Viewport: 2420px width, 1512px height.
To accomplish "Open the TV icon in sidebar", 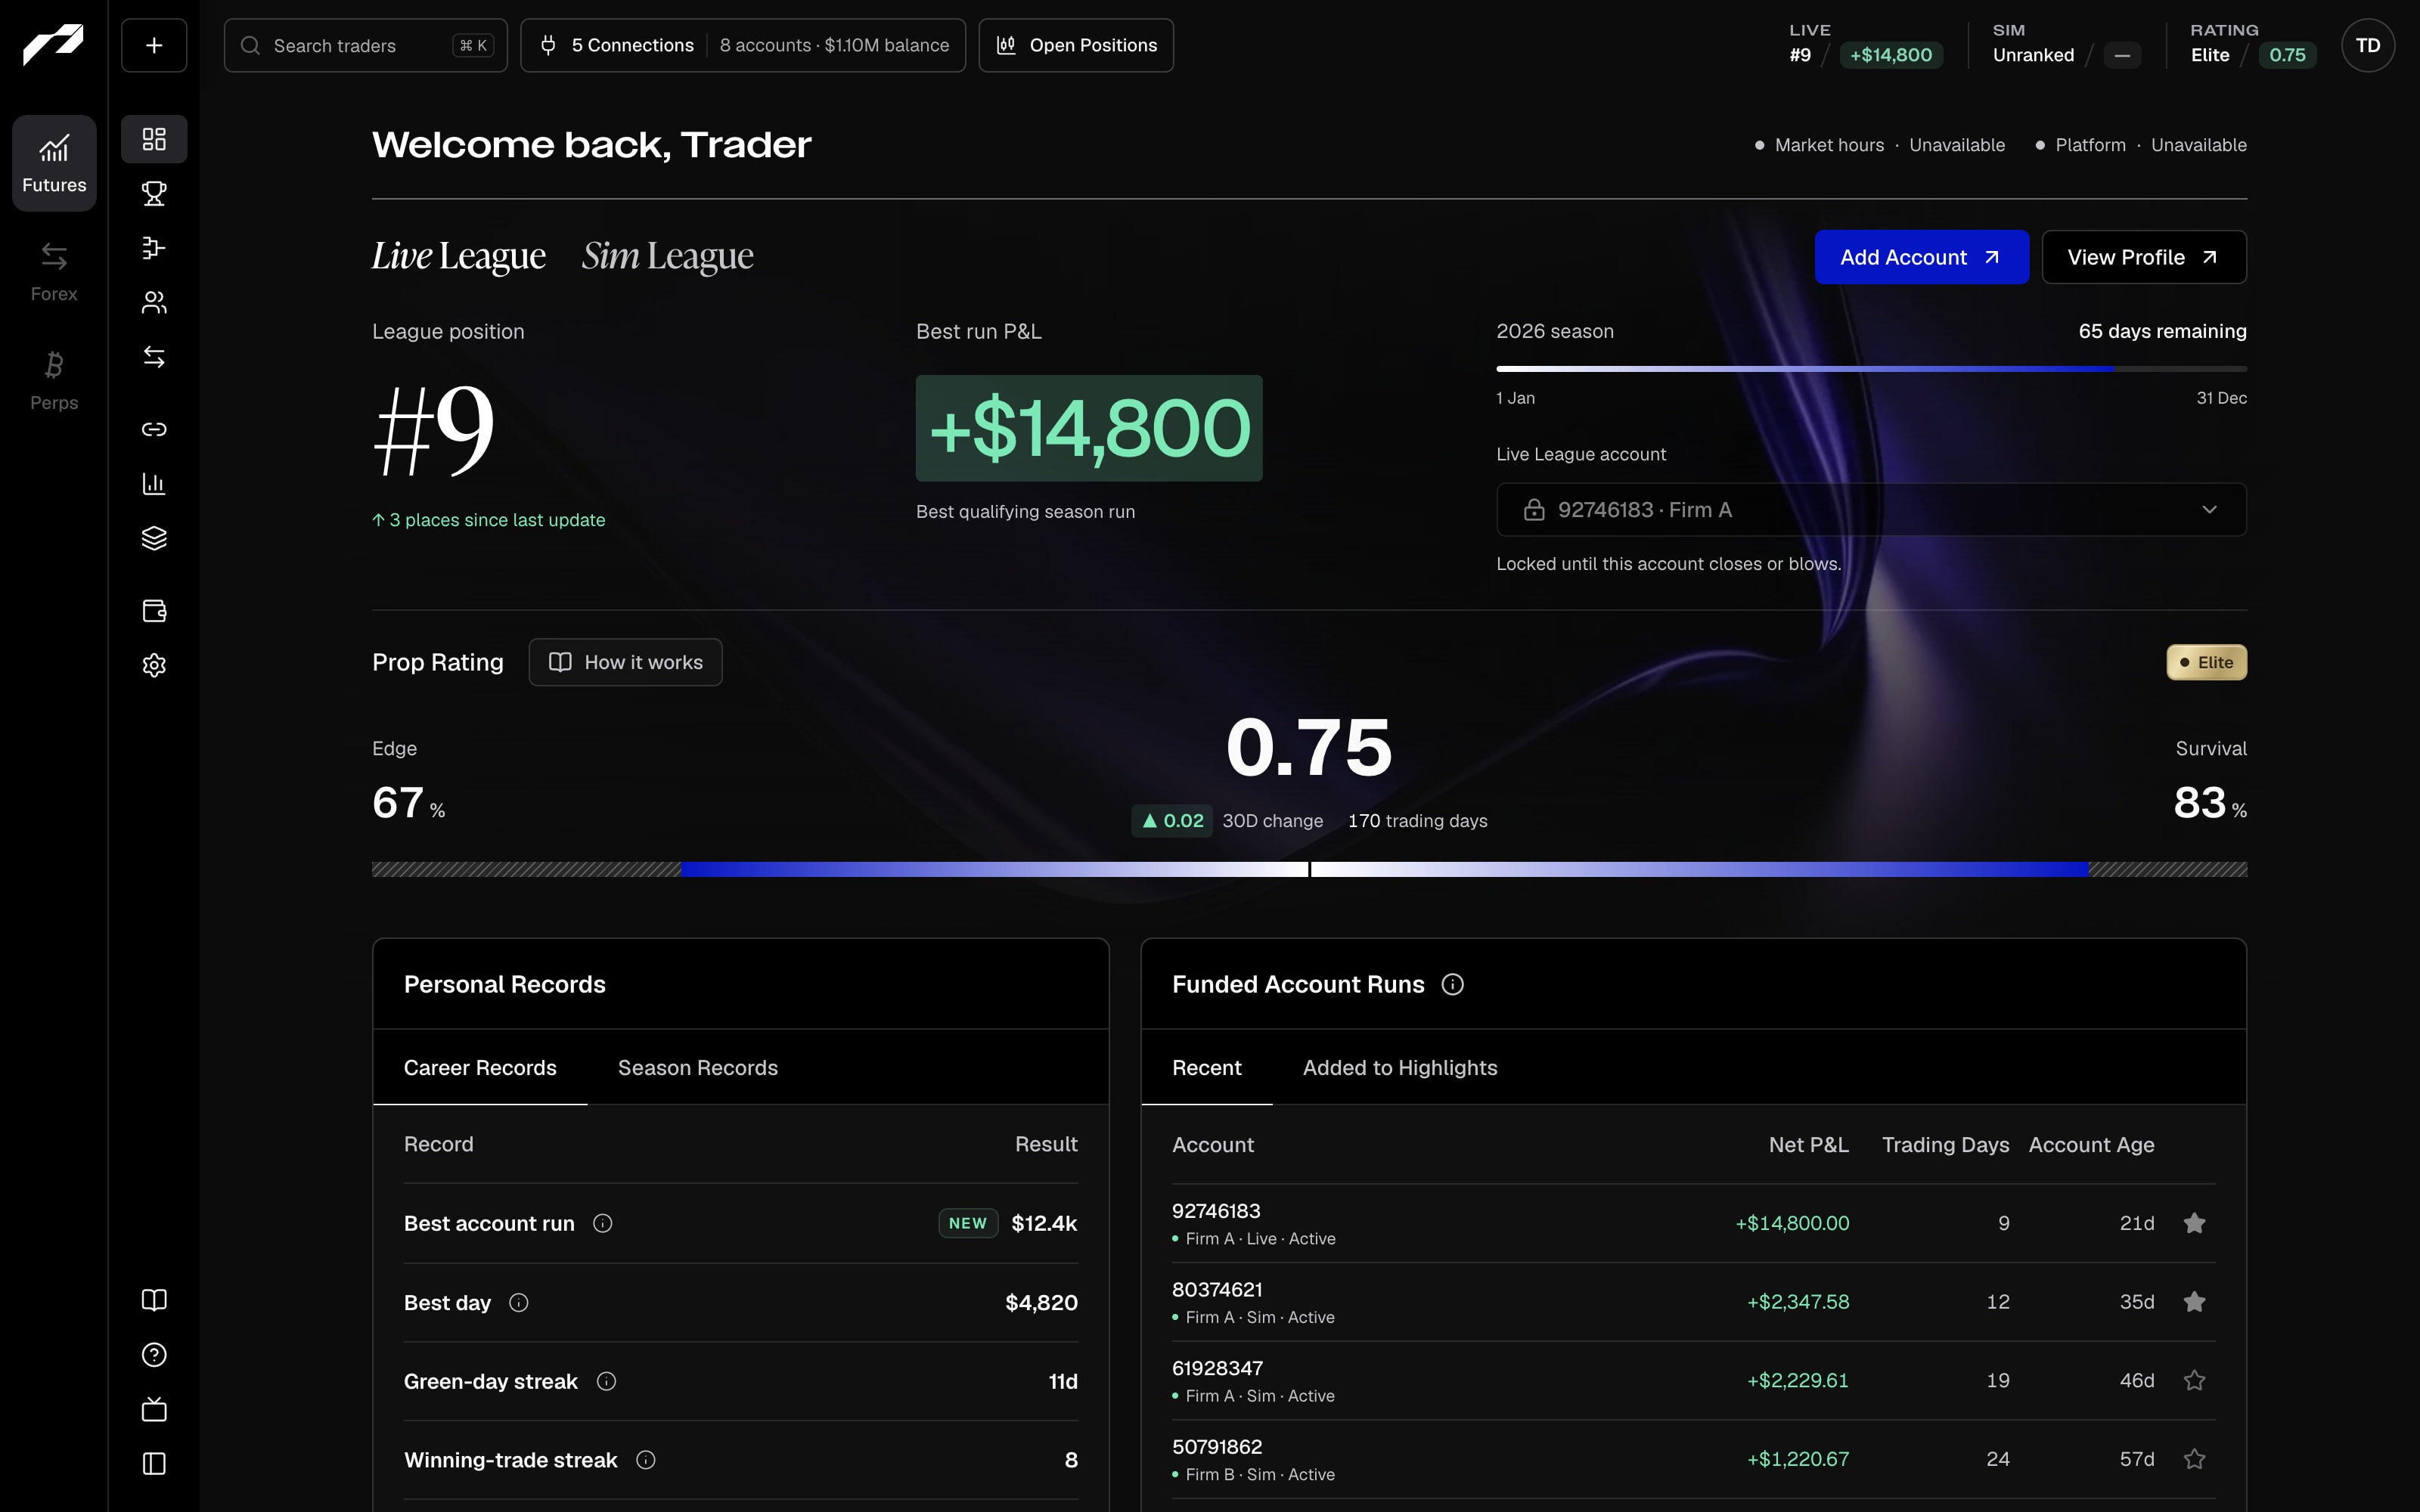I will coord(154,1410).
